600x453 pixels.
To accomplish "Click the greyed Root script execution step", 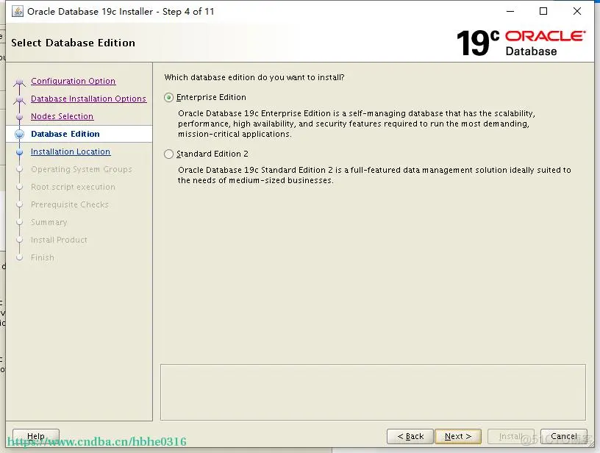I will pos(73,187).
